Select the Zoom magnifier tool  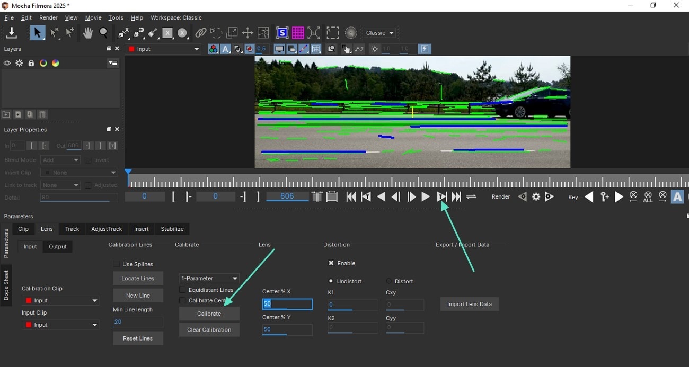point(104,33)
